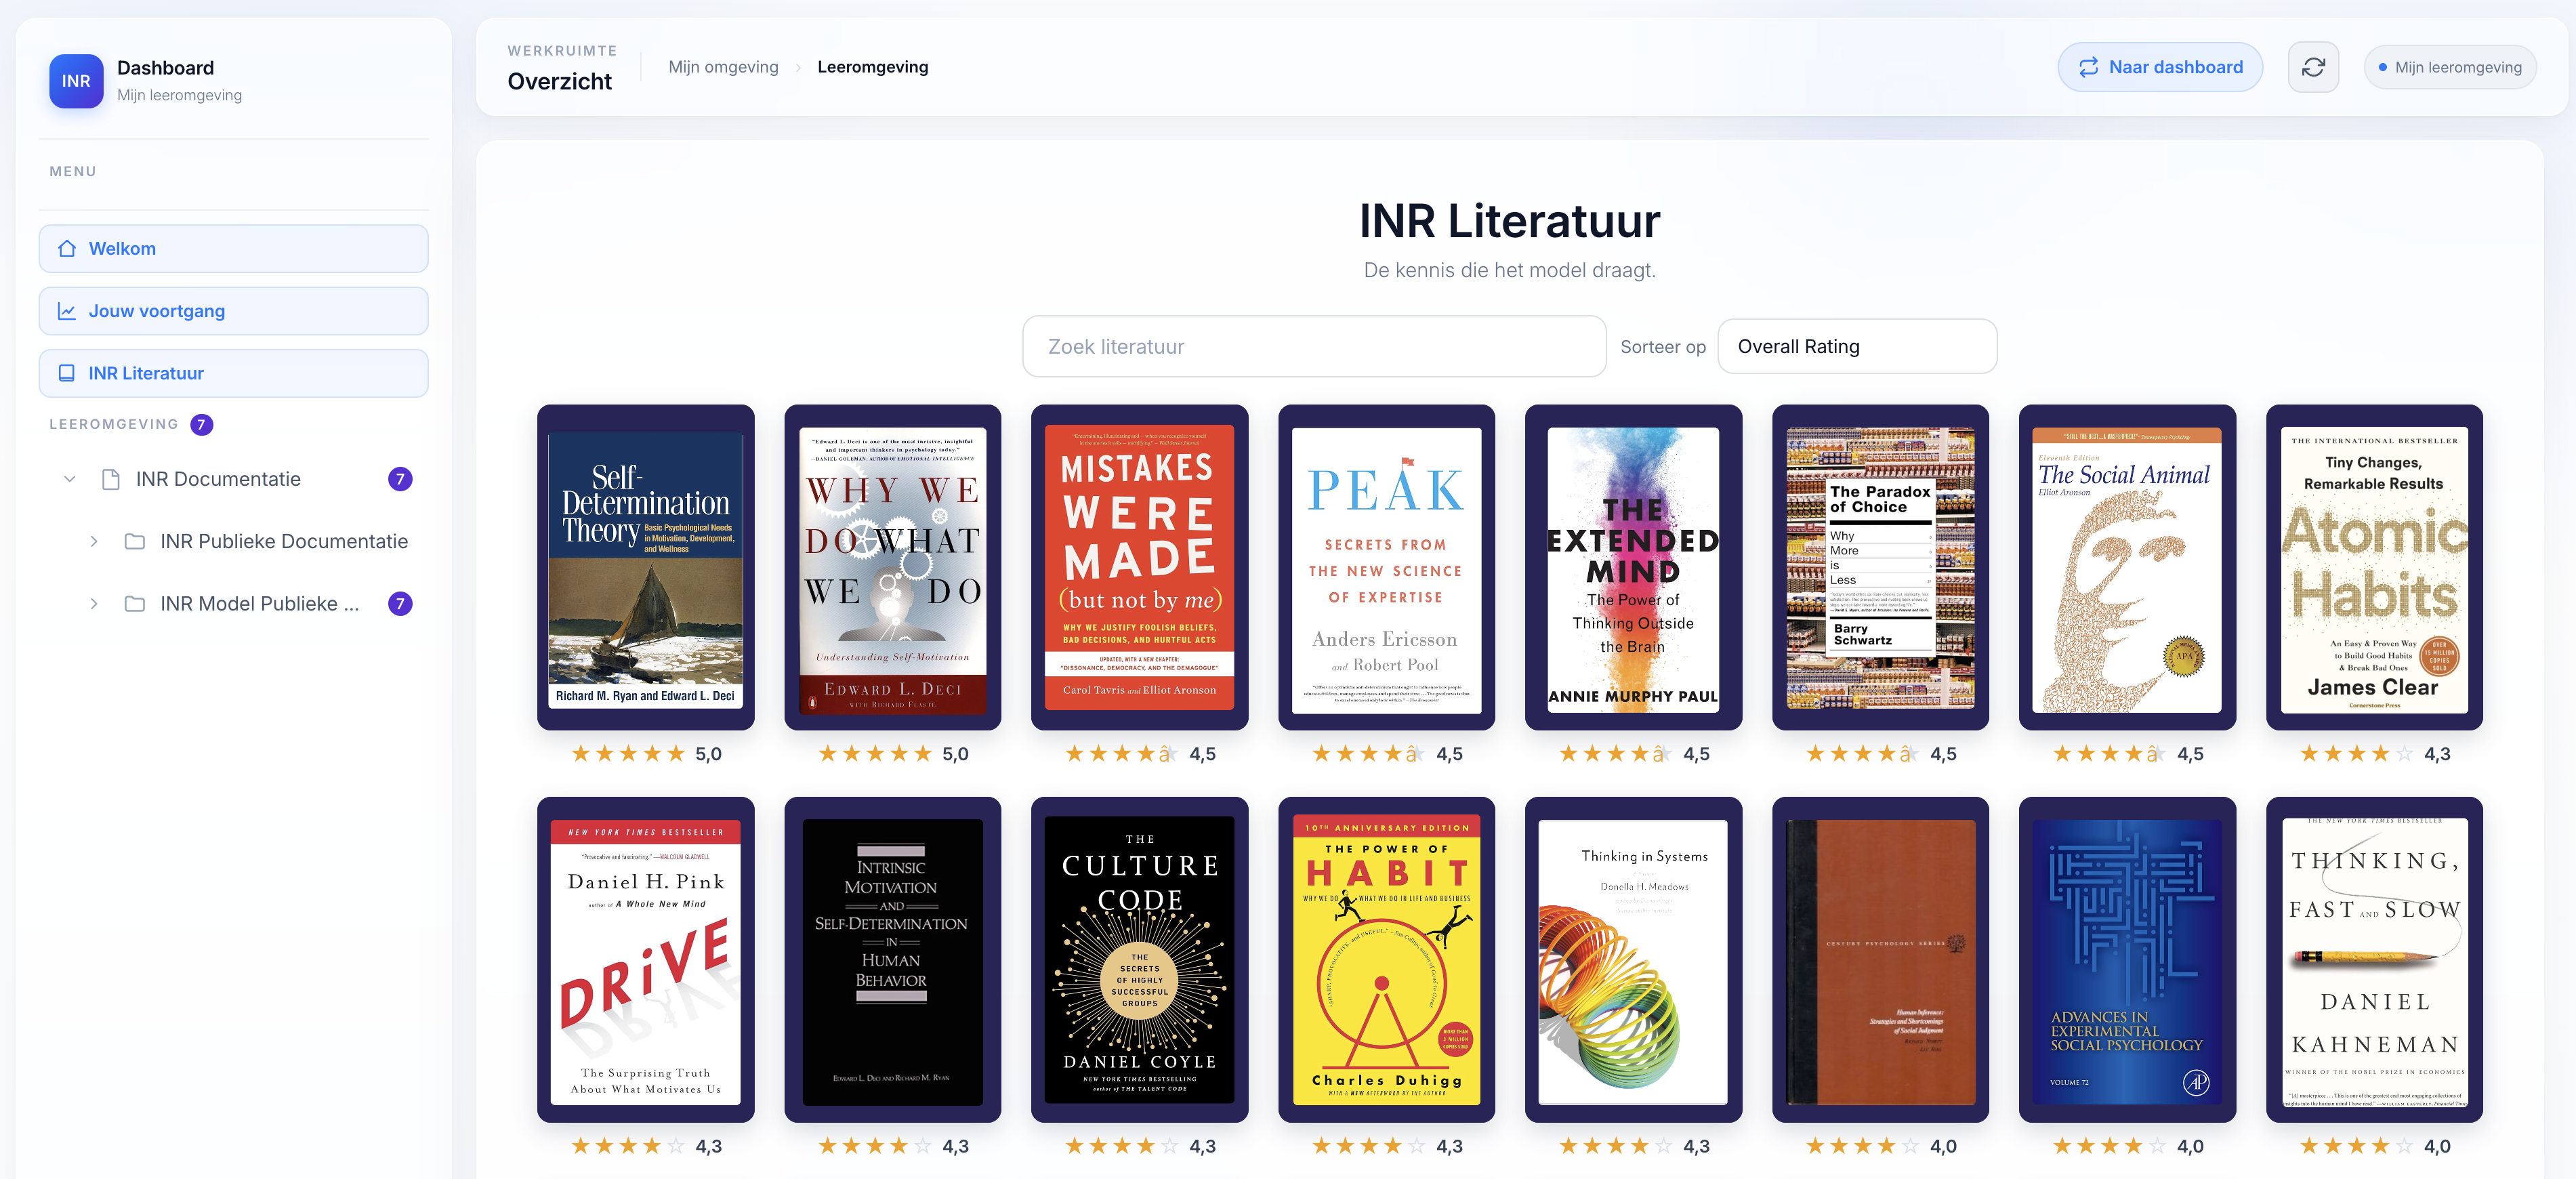Screen dimensions: 2576x1179
Task: Click the chart icon beside Jouw voortgang
Action: [67, 311]
